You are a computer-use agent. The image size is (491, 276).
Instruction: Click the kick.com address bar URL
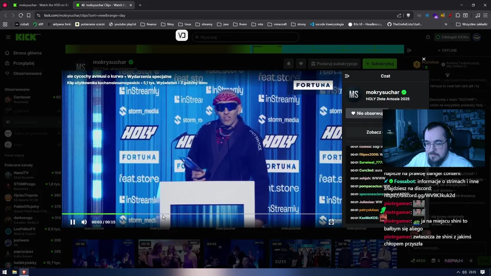point(85,15)
